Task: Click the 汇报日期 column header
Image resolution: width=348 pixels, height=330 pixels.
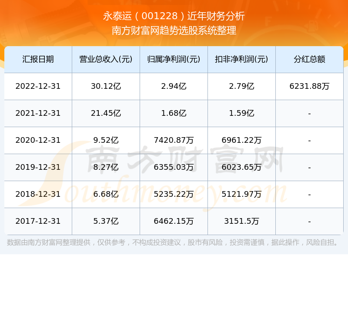Action: tap(38, 59)
